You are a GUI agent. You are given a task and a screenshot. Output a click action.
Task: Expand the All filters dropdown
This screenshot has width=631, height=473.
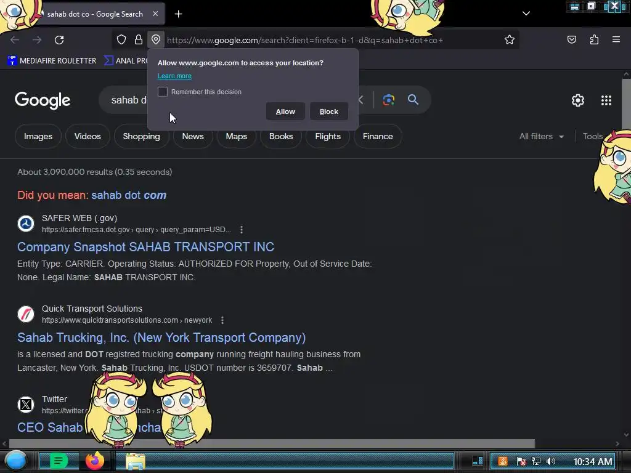(x=541, y=136)
